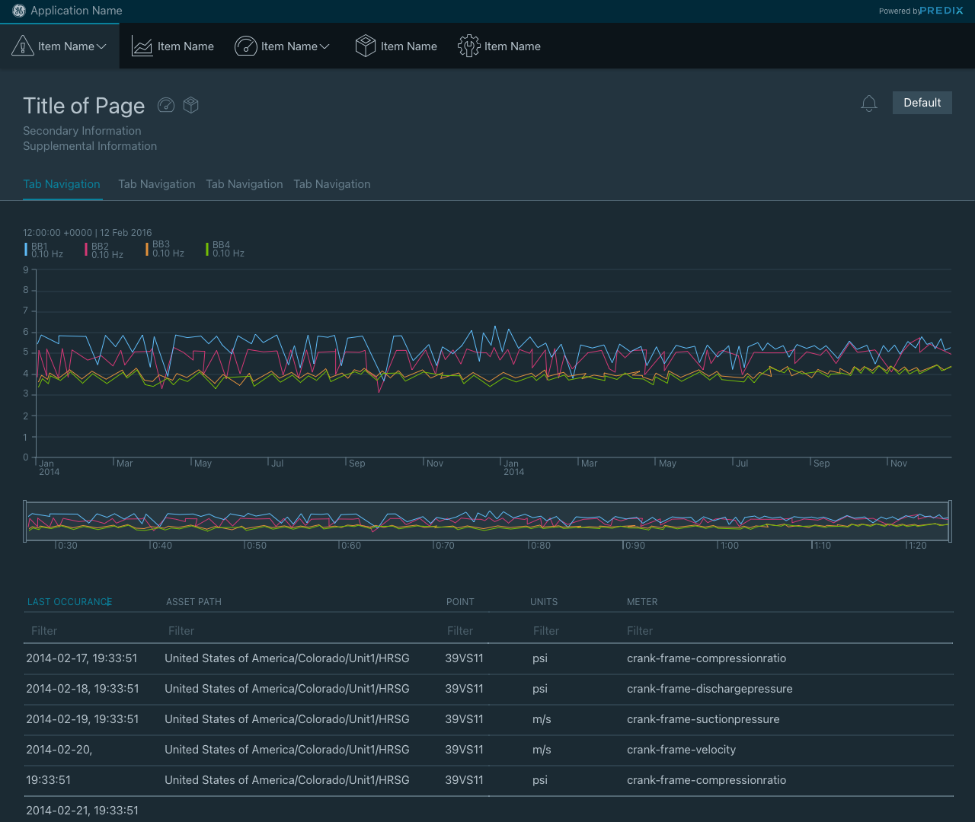Toggle the BB2 series legend
This screenshot has height=822, width=975.
click(104, 250)
